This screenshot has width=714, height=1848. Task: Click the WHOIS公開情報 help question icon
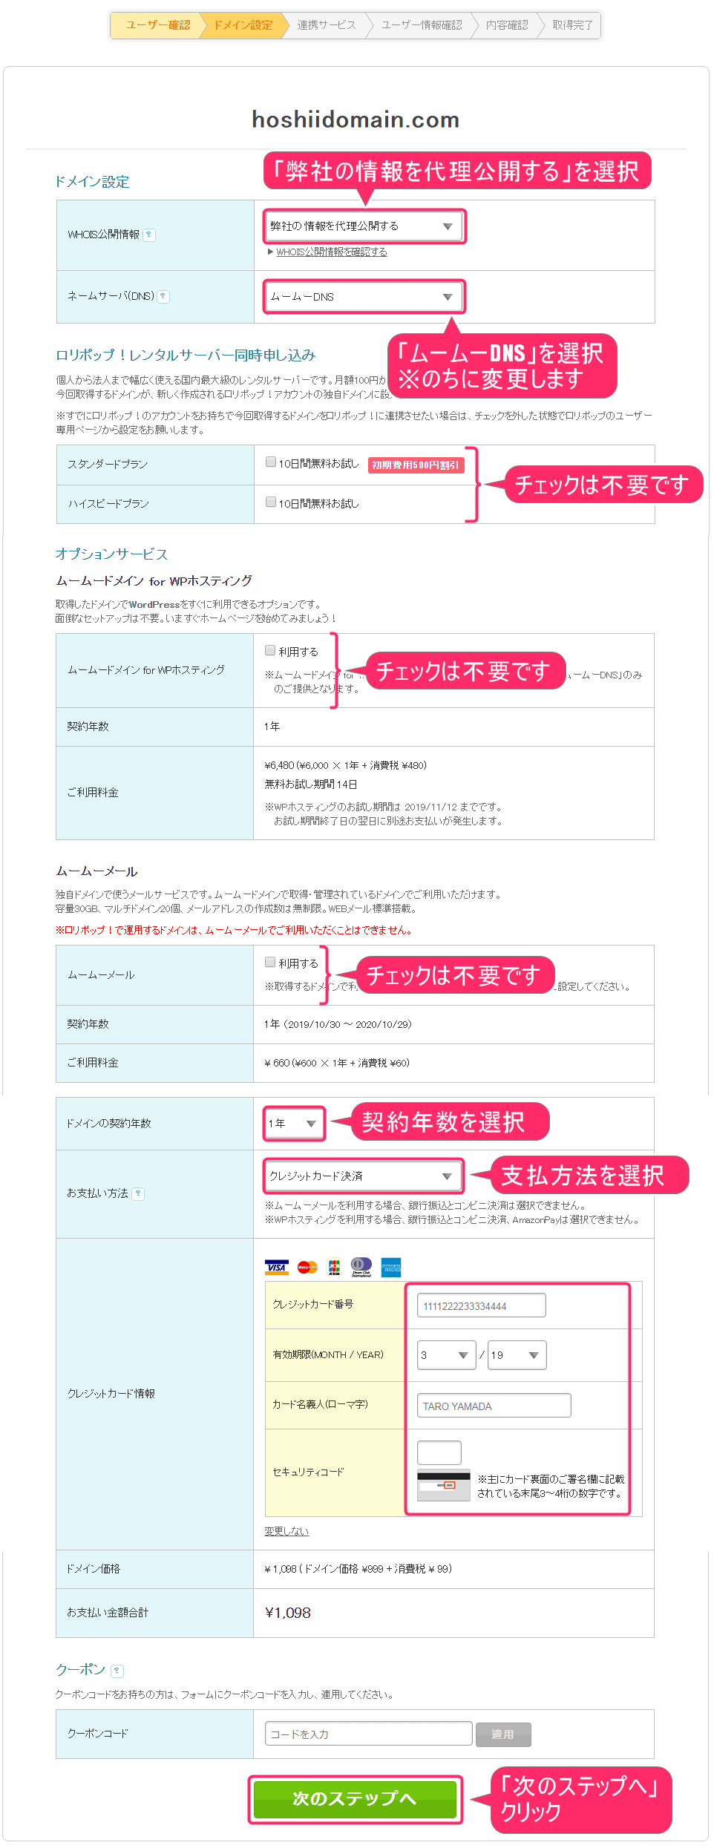(149, 235)
